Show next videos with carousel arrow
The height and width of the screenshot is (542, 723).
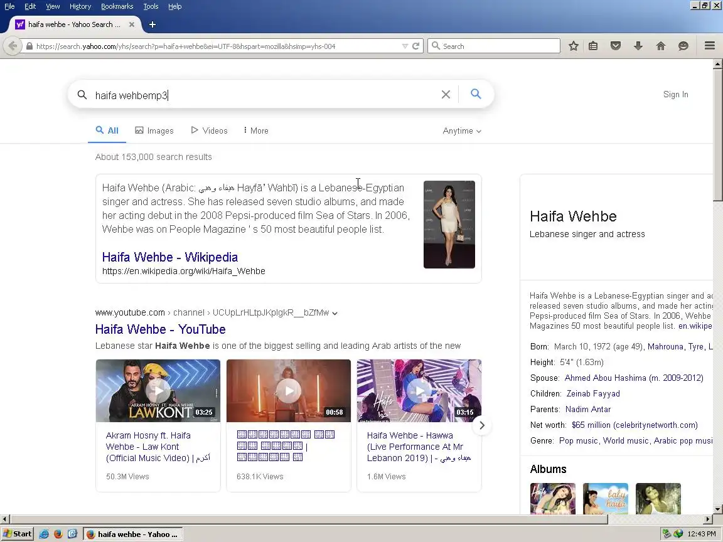coord(482,425)
